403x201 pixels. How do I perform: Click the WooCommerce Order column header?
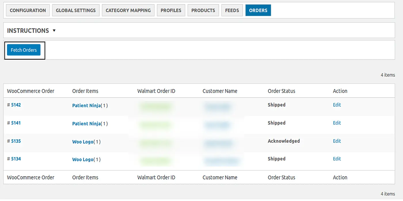(x=30, y=91)
